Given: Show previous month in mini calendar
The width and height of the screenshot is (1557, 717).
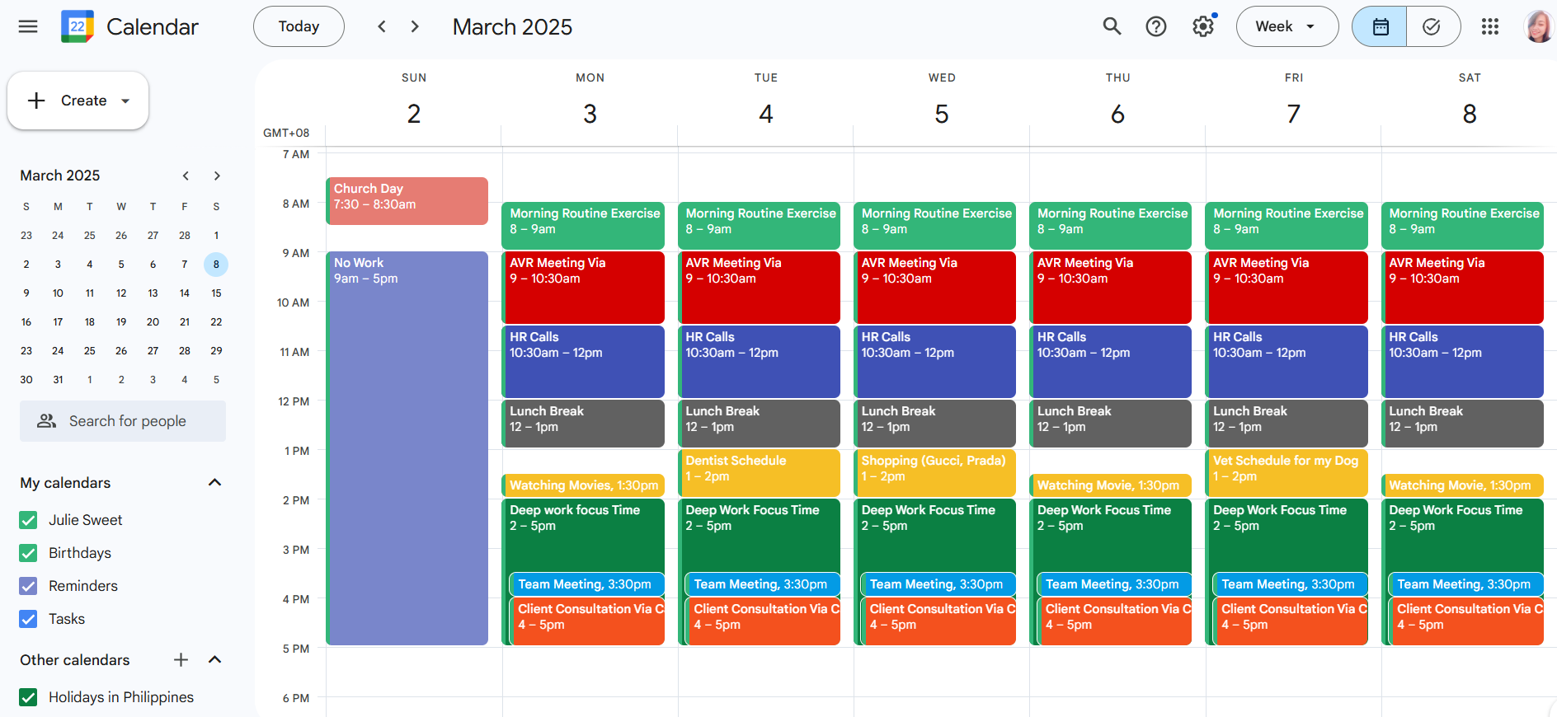Looking at the screenshot, I should coord(186,176).
